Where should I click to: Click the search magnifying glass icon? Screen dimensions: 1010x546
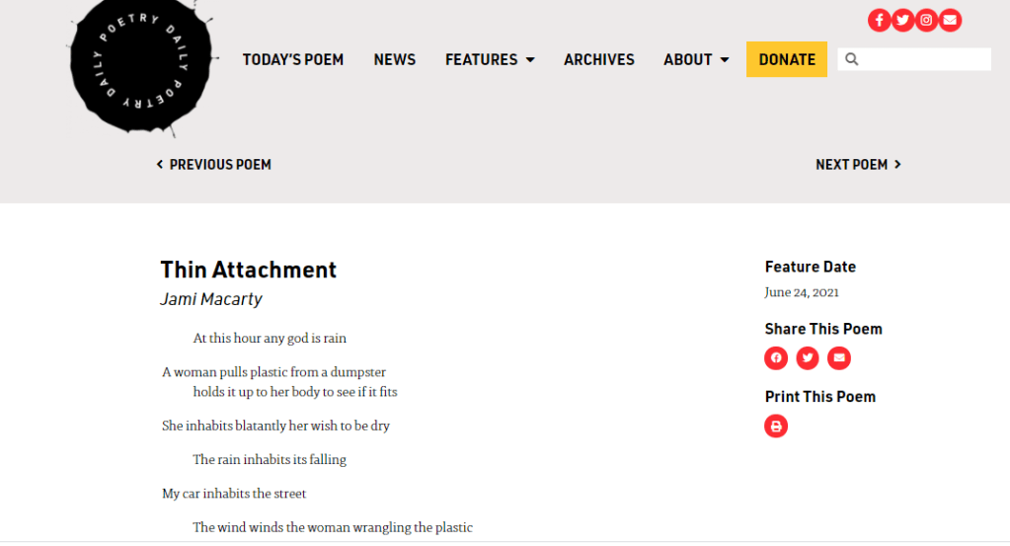852,59
